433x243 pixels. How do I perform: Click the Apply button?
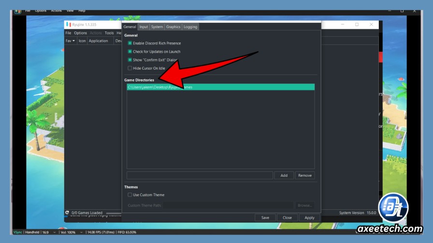point(309,217)
